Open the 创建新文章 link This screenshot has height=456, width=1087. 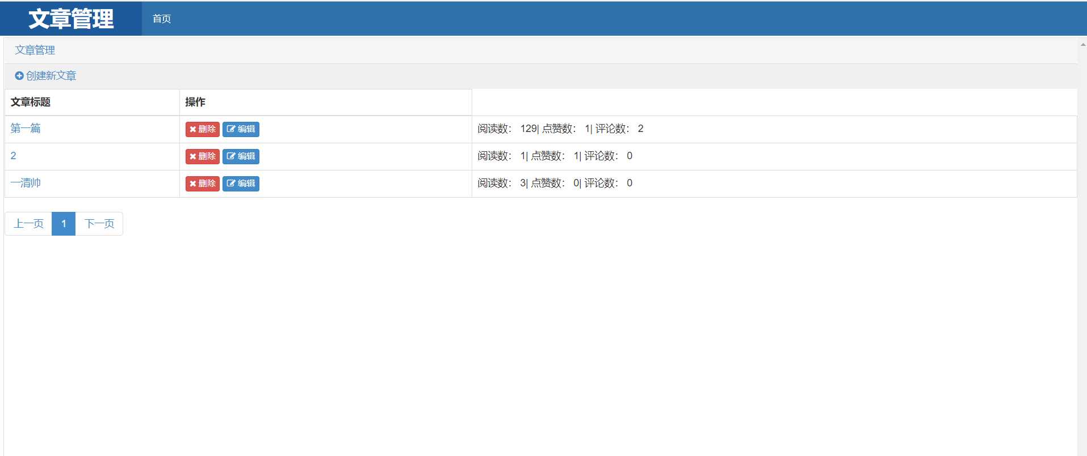[x=51, y=75]
